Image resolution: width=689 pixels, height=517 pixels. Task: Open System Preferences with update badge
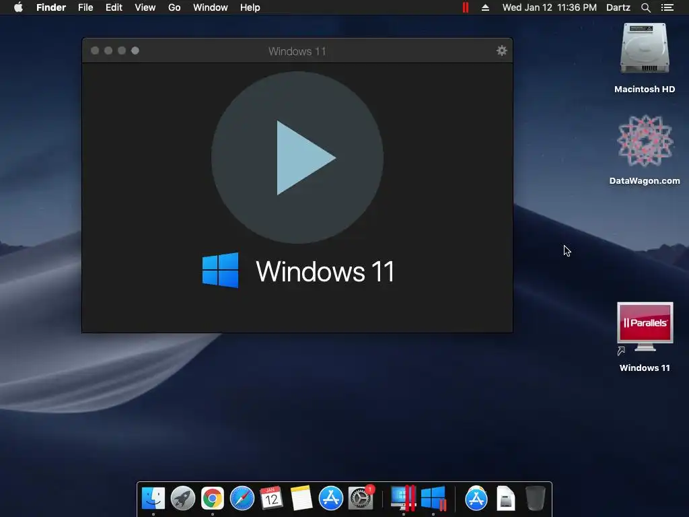[x=361, y=497]
